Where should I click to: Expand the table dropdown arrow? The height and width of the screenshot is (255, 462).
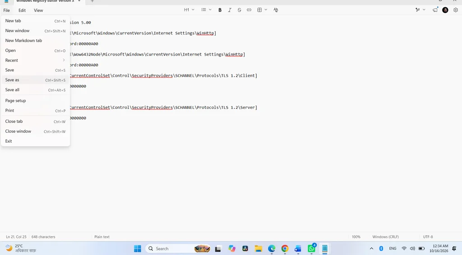tap(266, 10)
